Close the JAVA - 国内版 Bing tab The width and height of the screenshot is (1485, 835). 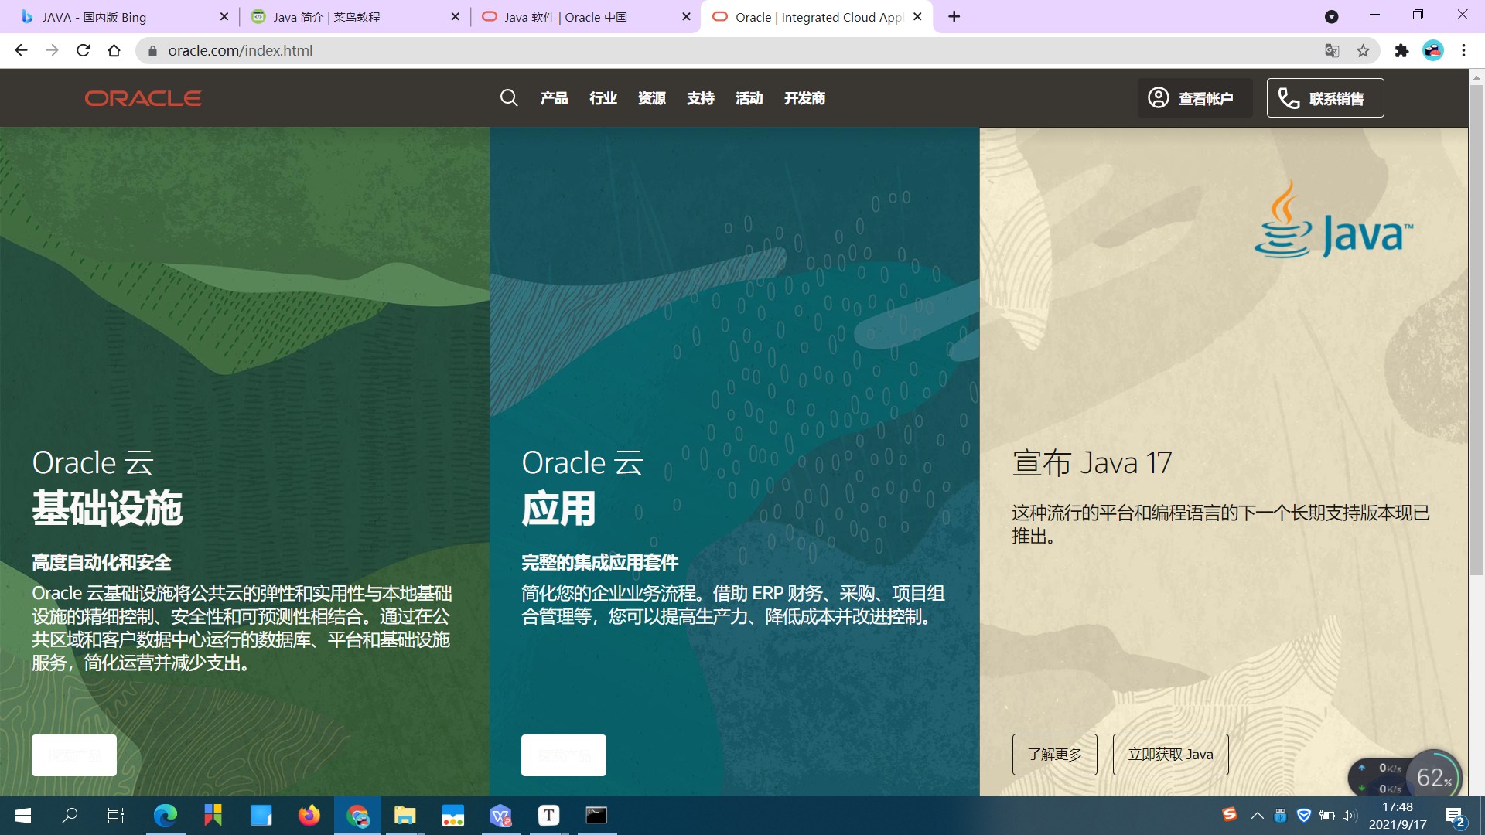224,16
